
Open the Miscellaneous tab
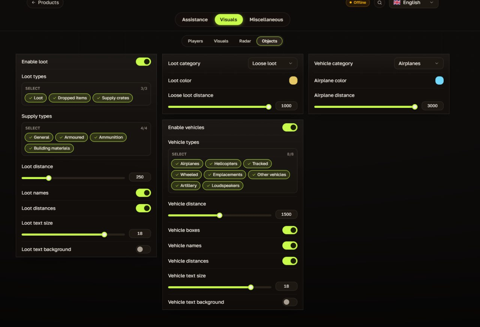[266, 19]
